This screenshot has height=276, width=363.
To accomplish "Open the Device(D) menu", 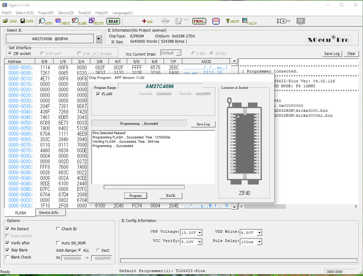I will coord(66,13).
